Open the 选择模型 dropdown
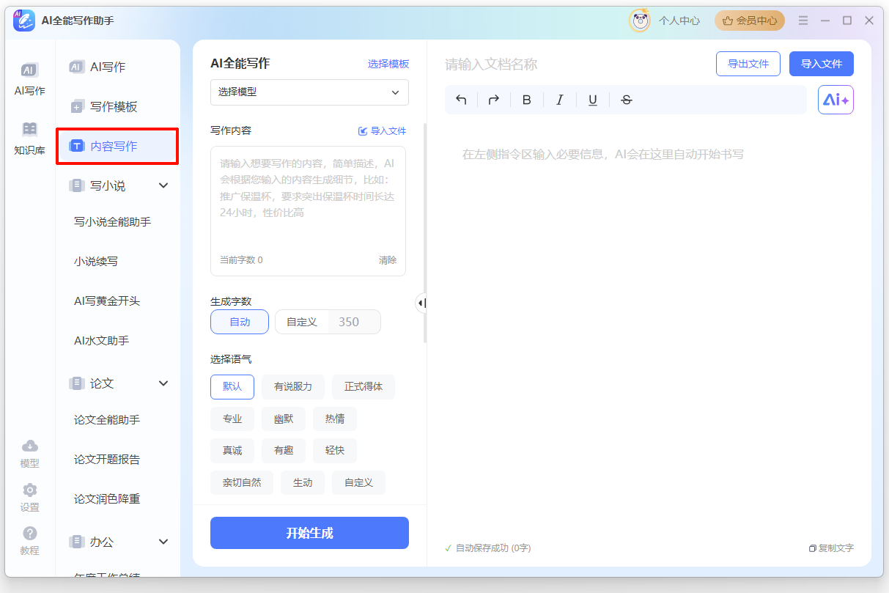Screen dimensions: 889x593 309,92
